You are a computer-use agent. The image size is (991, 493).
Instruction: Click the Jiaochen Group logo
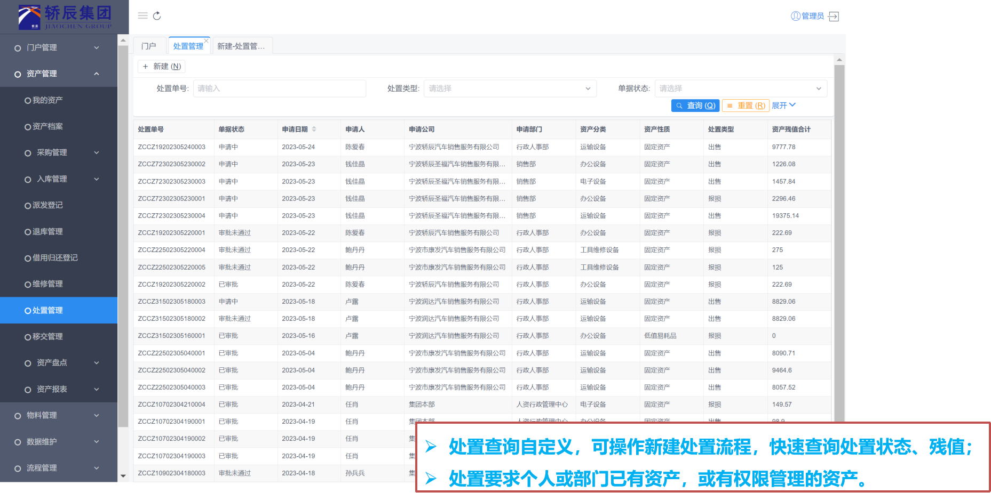65,17
